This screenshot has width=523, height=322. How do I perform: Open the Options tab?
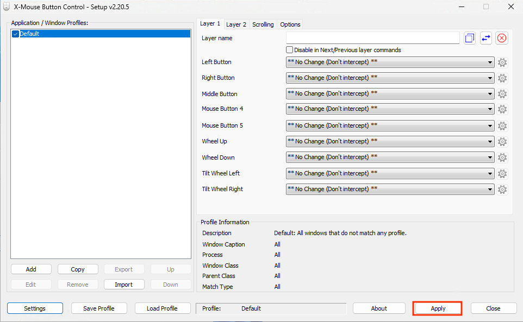(x=290, y=24)
